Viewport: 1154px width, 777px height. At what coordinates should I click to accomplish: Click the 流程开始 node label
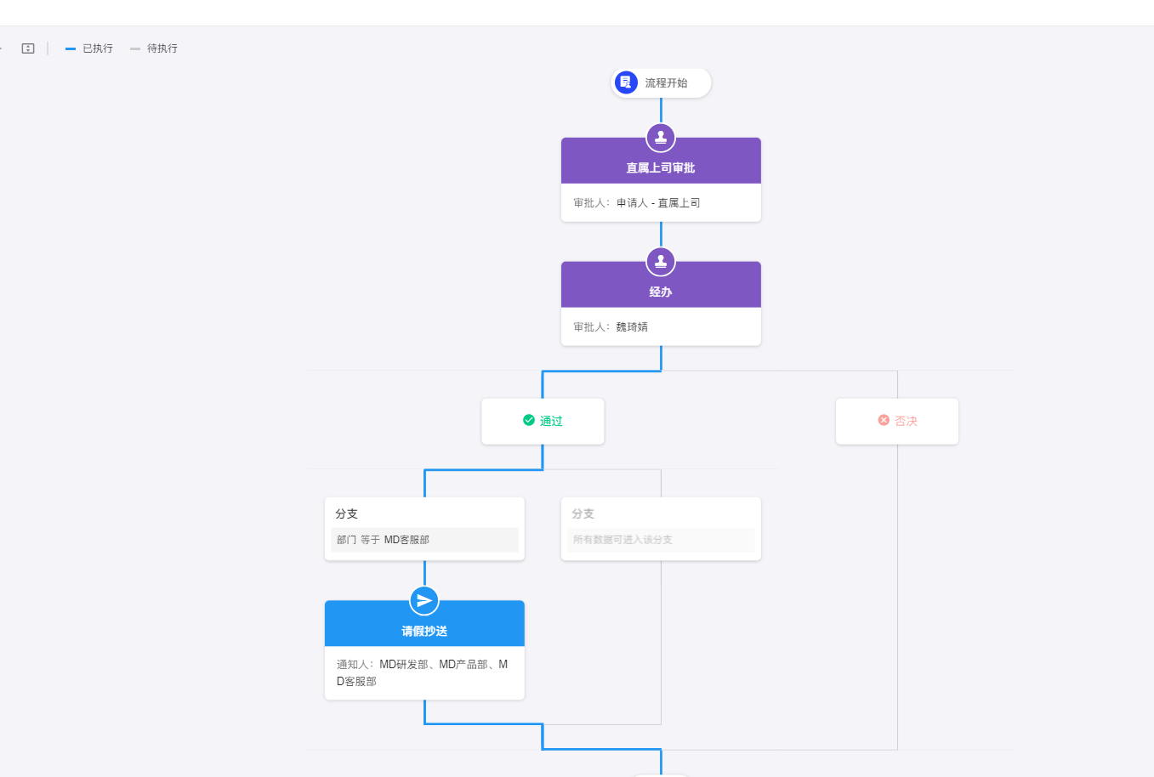pyautogui.click(x=666, y=83)
